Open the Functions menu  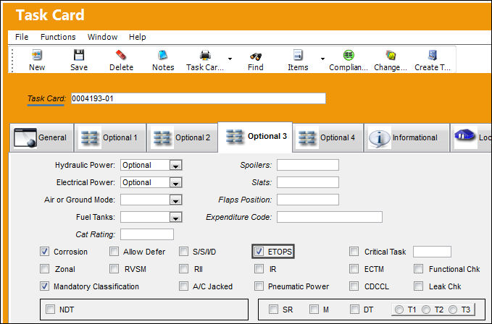pos(58,37)
